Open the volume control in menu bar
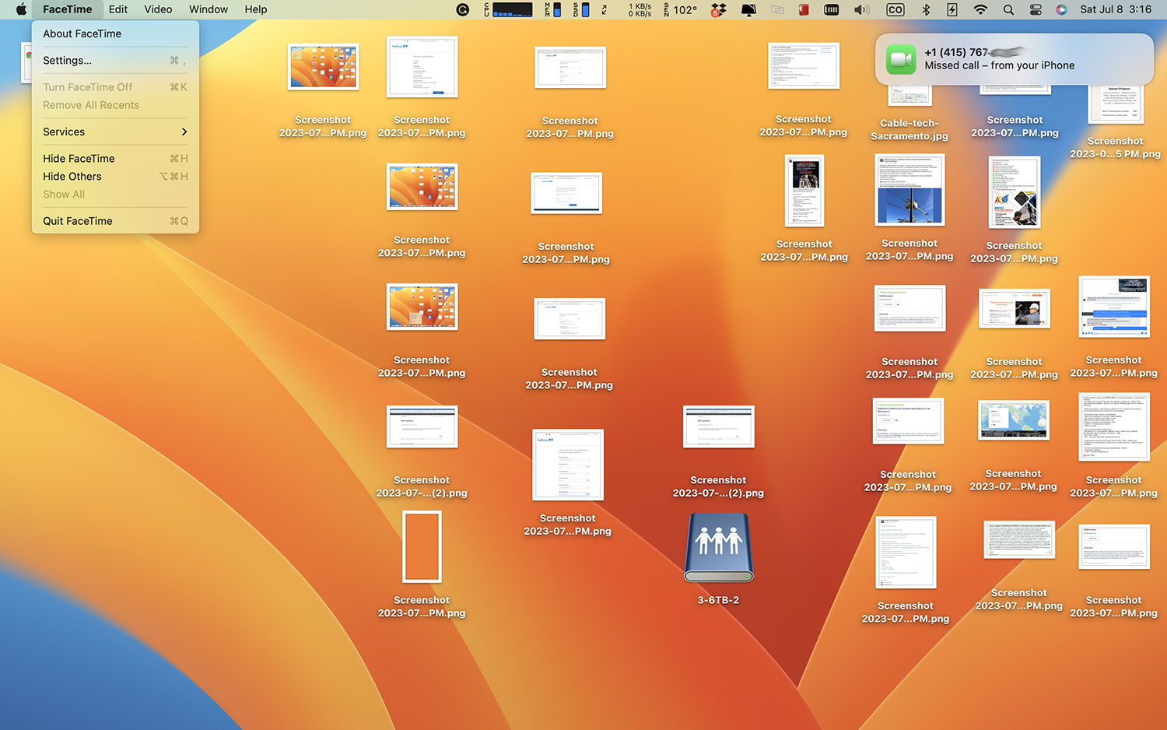Viewport: 1167px width, 730px height. (x=861, y=9)
